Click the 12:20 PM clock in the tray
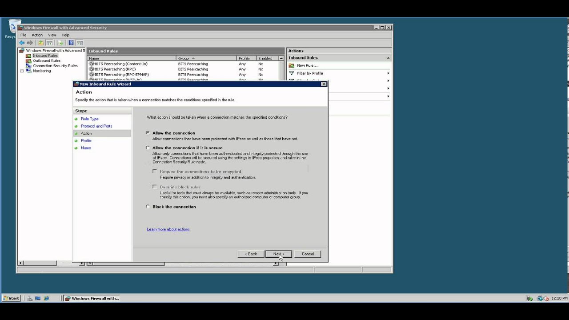The image size is (569, 320). [x=559, y=298]
